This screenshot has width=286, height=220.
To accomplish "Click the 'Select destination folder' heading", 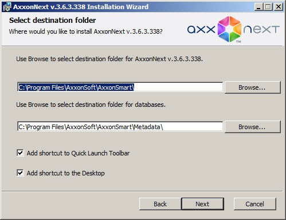I will pos(53,21).
